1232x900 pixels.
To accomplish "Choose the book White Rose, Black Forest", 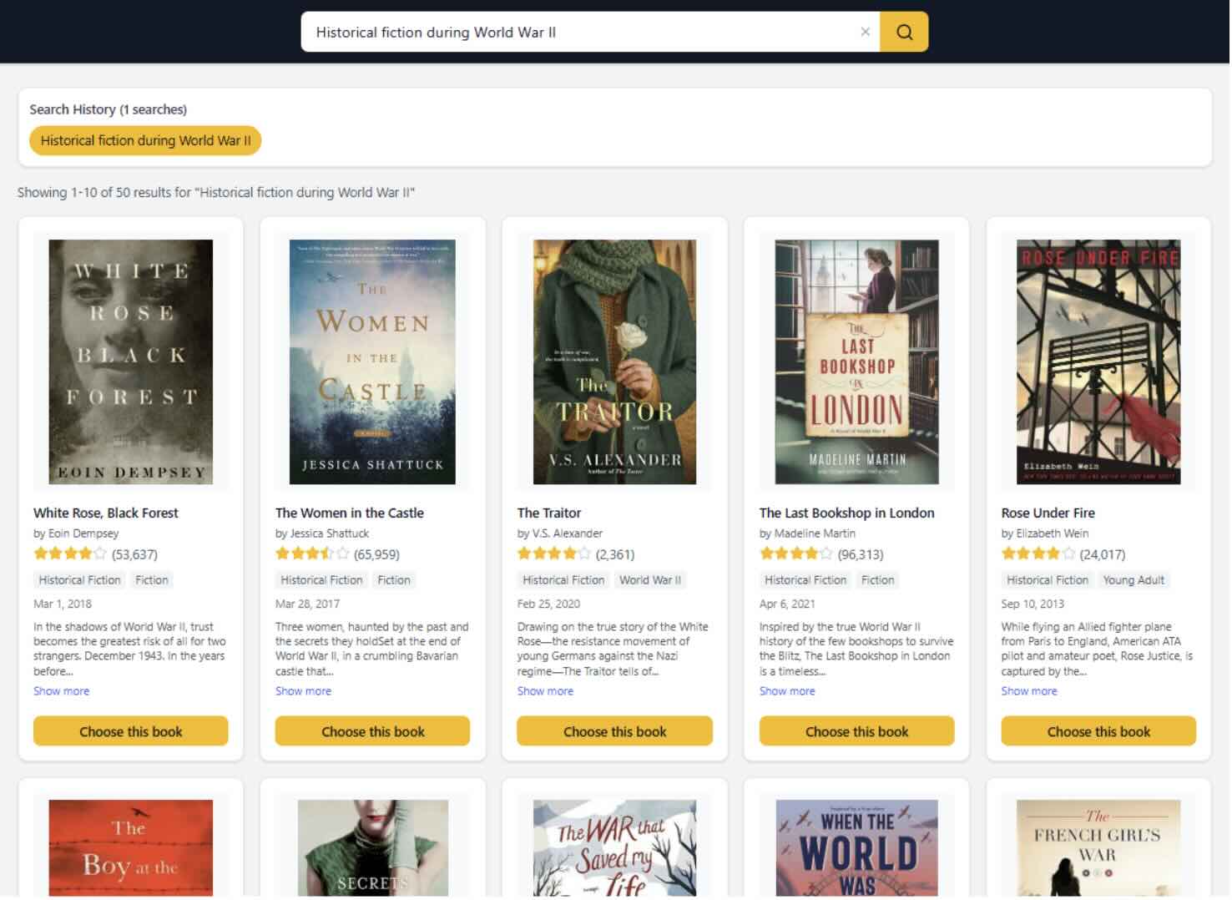I will coord(130,731).
